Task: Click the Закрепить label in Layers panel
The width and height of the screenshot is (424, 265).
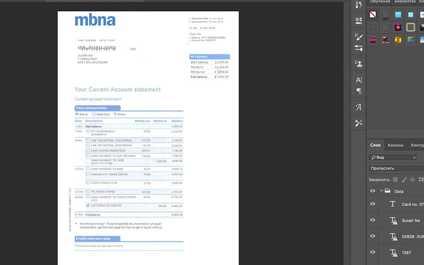Action: tap(379, 180)
